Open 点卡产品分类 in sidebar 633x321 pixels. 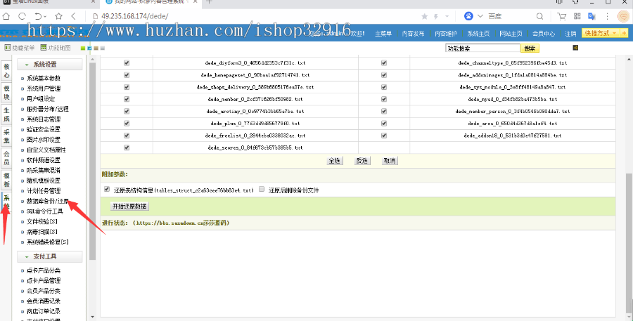(x=44, y=270)
